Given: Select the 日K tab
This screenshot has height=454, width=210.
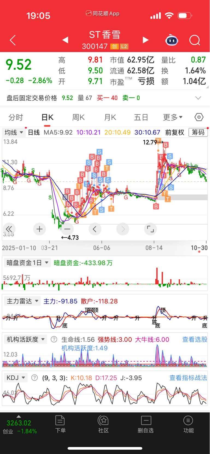Looking at the screenshot, I should pos(47,118).
